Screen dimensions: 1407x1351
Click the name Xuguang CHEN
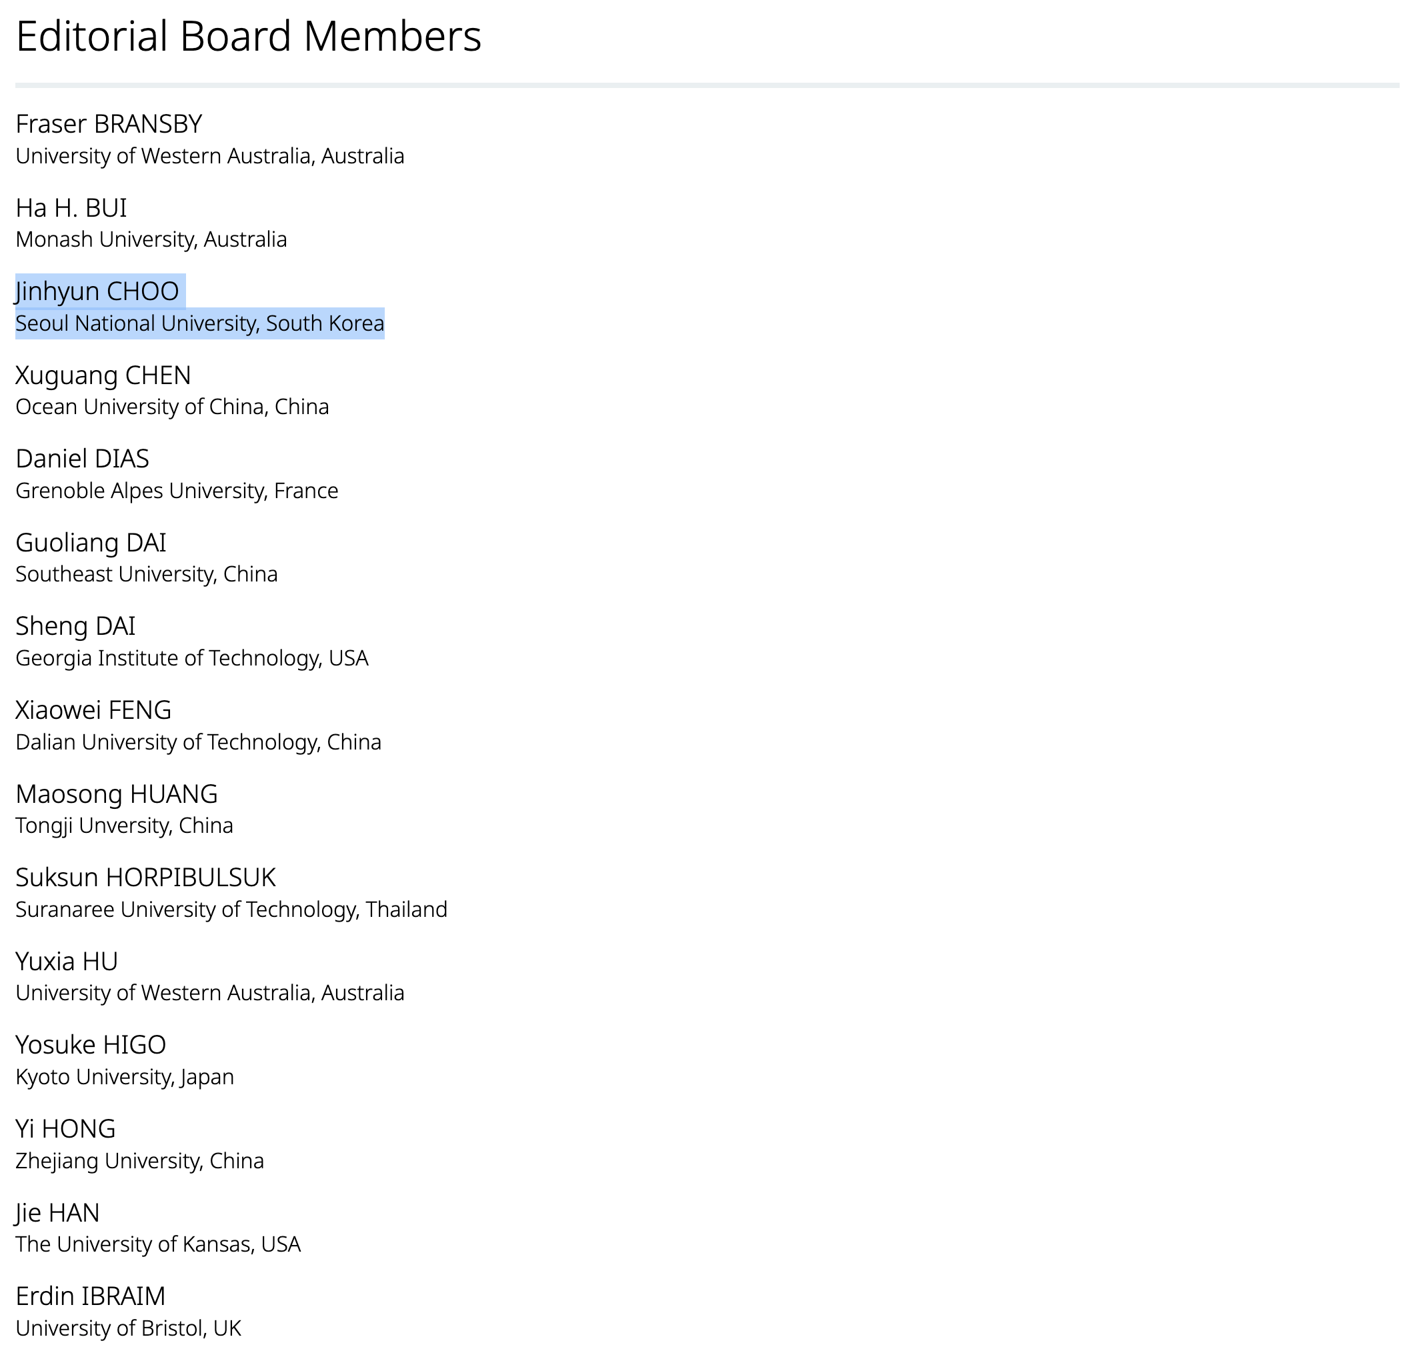tap(103, 375)
